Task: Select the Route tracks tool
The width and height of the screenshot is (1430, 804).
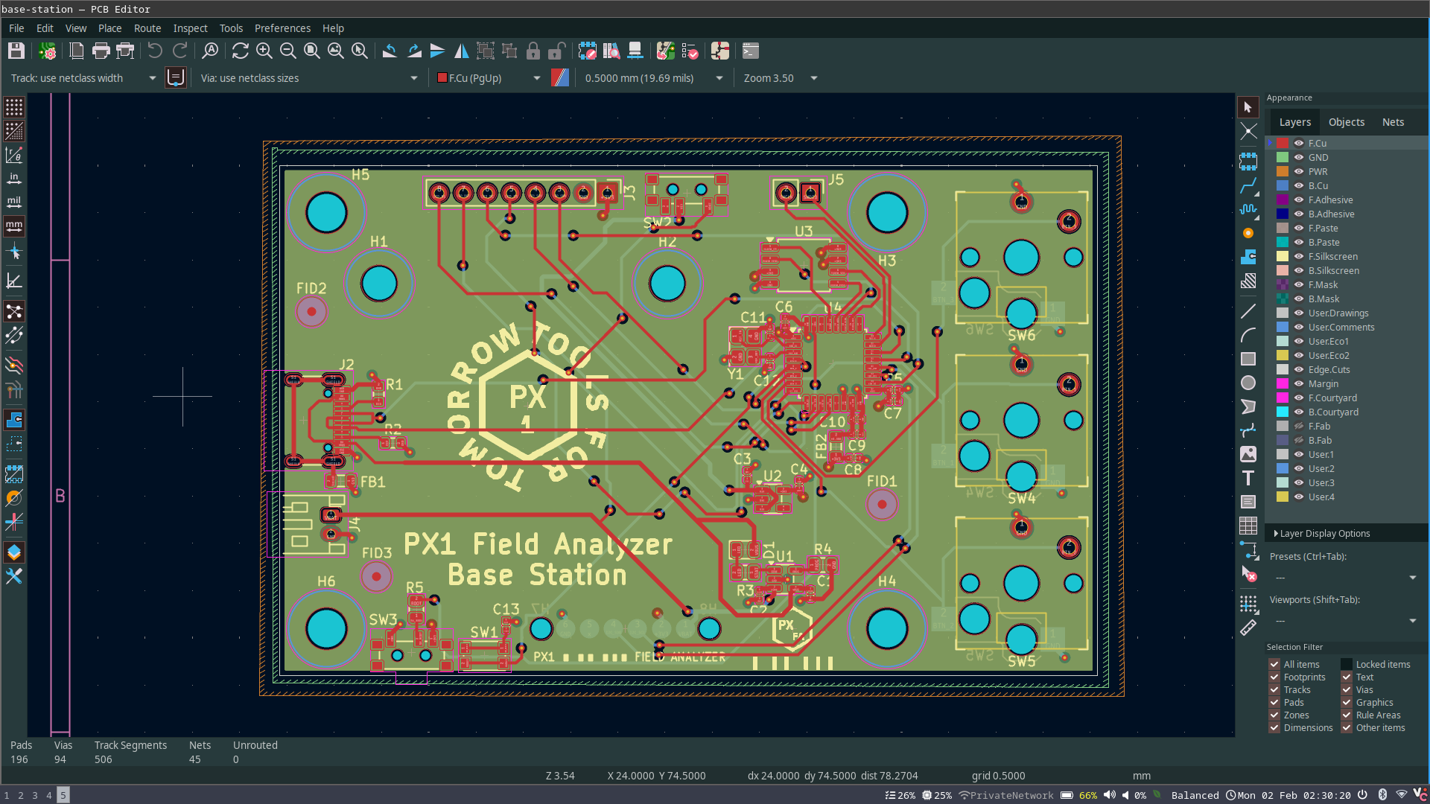Action: point(1248,185)
